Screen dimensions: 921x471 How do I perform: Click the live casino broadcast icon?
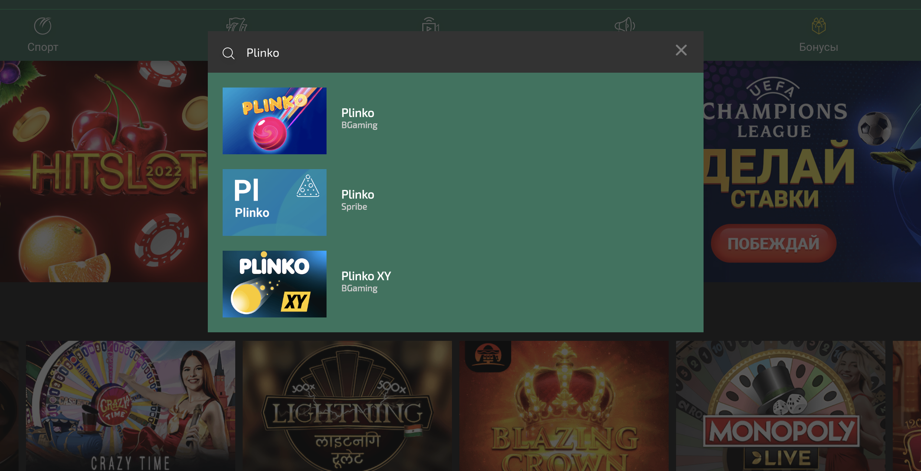pos(430,24)
